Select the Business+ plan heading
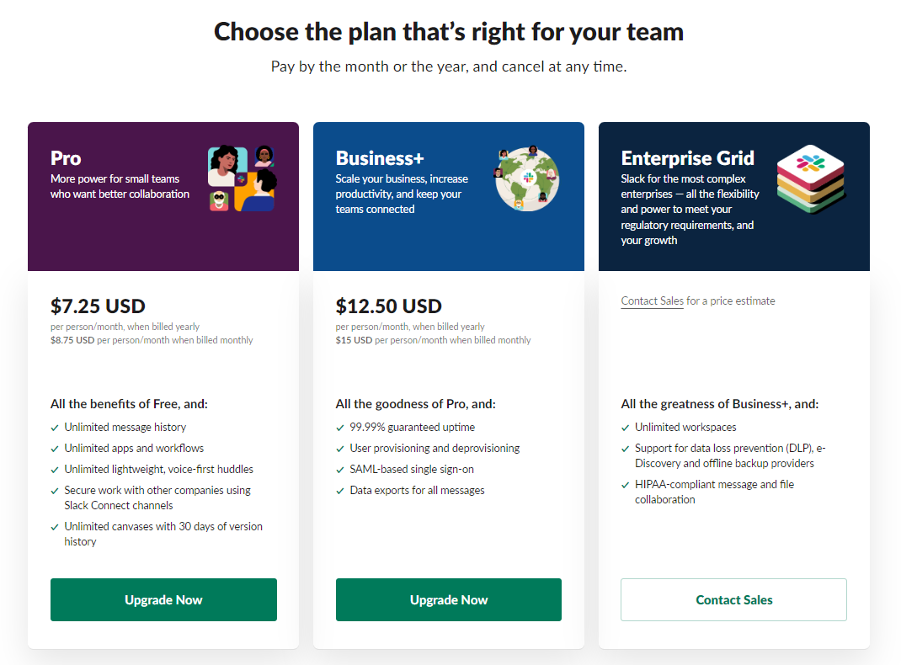 380,158
